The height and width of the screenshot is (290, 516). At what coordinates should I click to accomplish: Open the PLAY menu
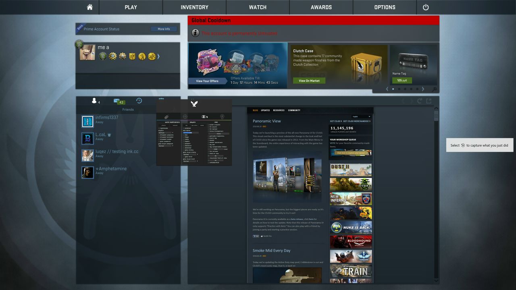pos(131,7)
